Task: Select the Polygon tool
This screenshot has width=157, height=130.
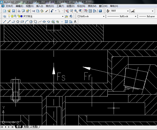Action: (18, 21)
